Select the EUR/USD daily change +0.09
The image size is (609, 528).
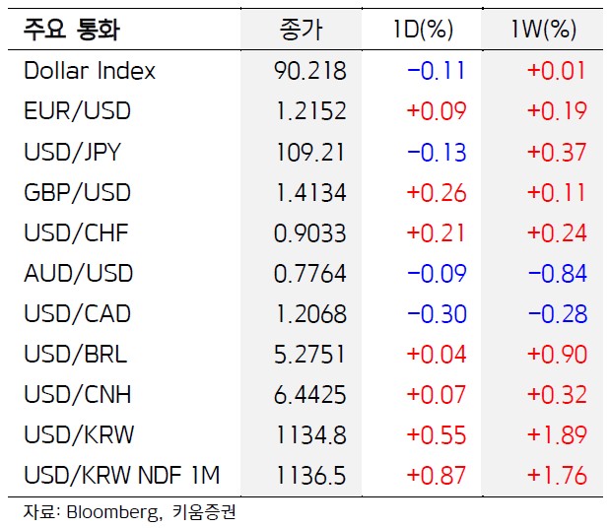point(436,111)
